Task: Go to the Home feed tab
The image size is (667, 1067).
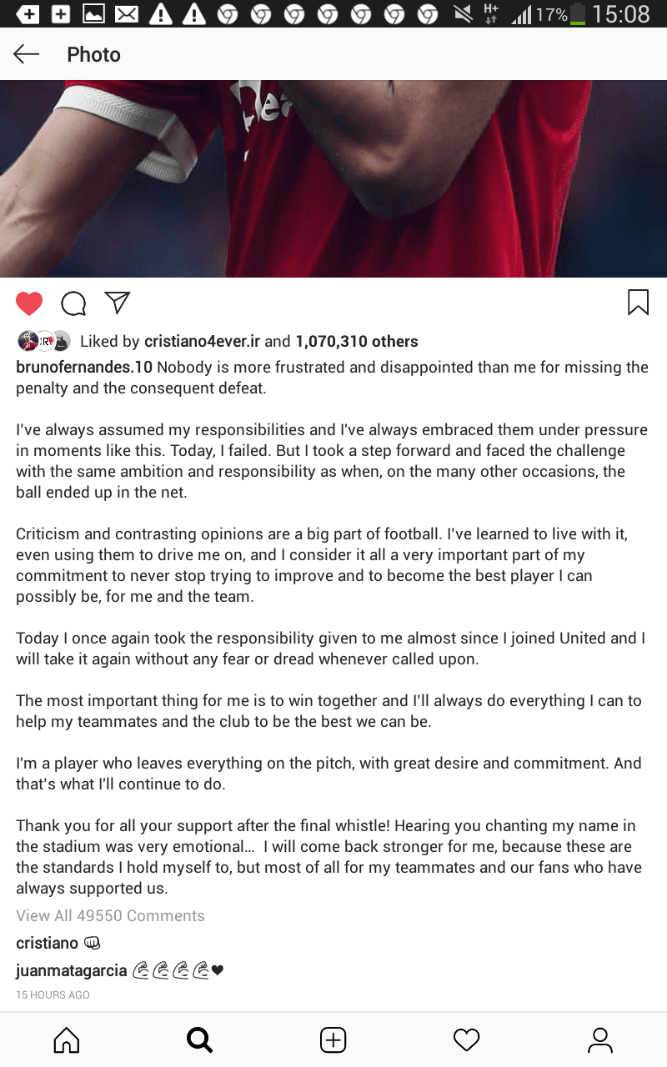Action: click(67, 1039)
